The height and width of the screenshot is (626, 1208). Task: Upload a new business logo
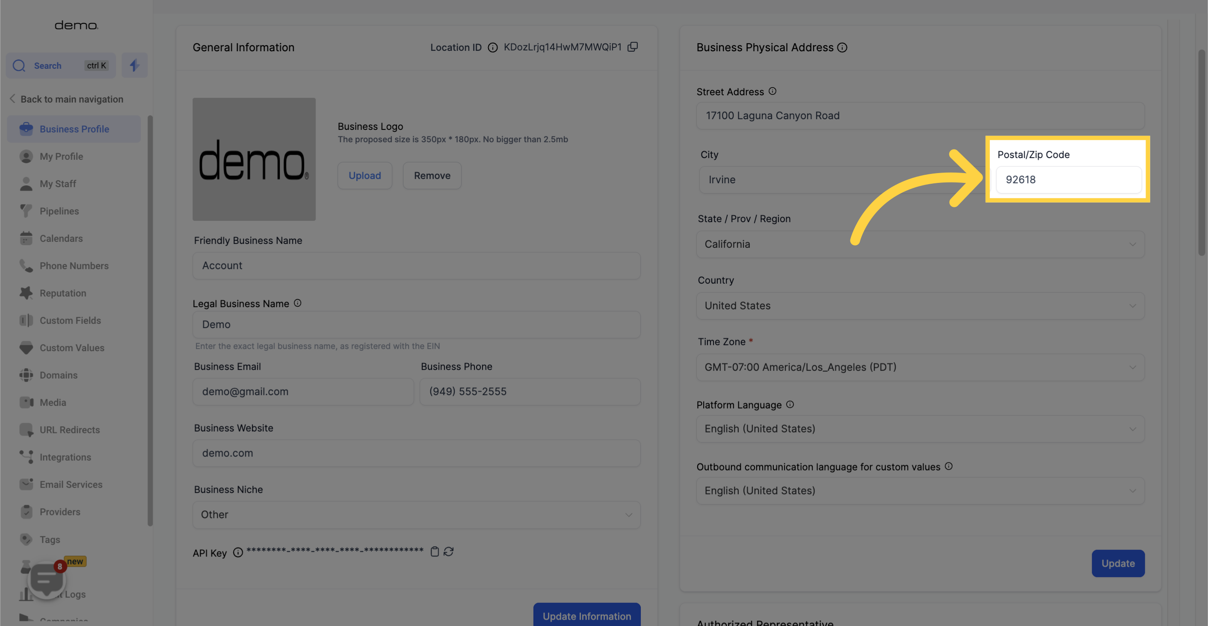click(364, 175)
